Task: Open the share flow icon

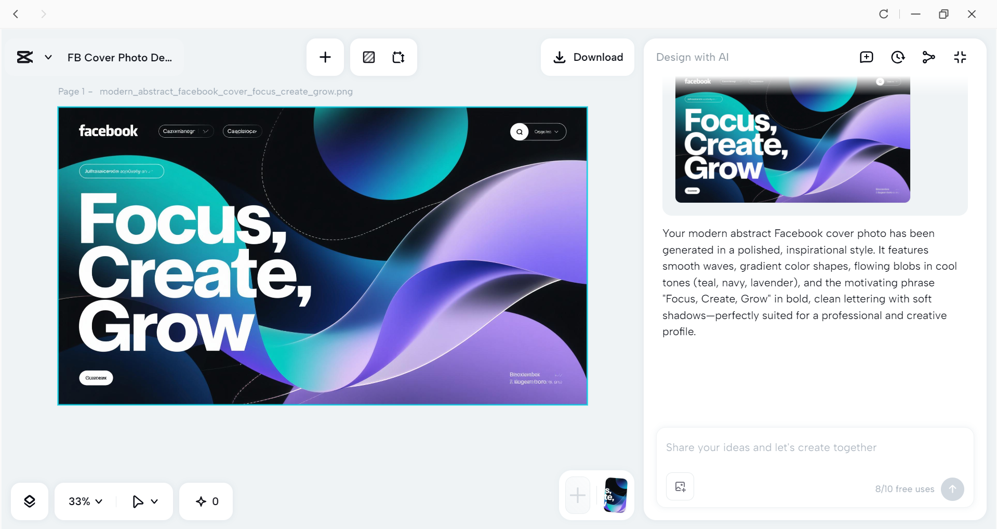Action: [929, 57]
